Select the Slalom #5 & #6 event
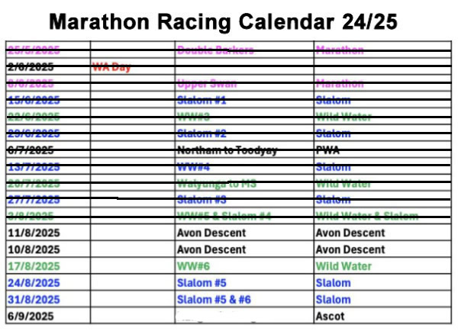This screenshot has height=331, width=458. 214,300
